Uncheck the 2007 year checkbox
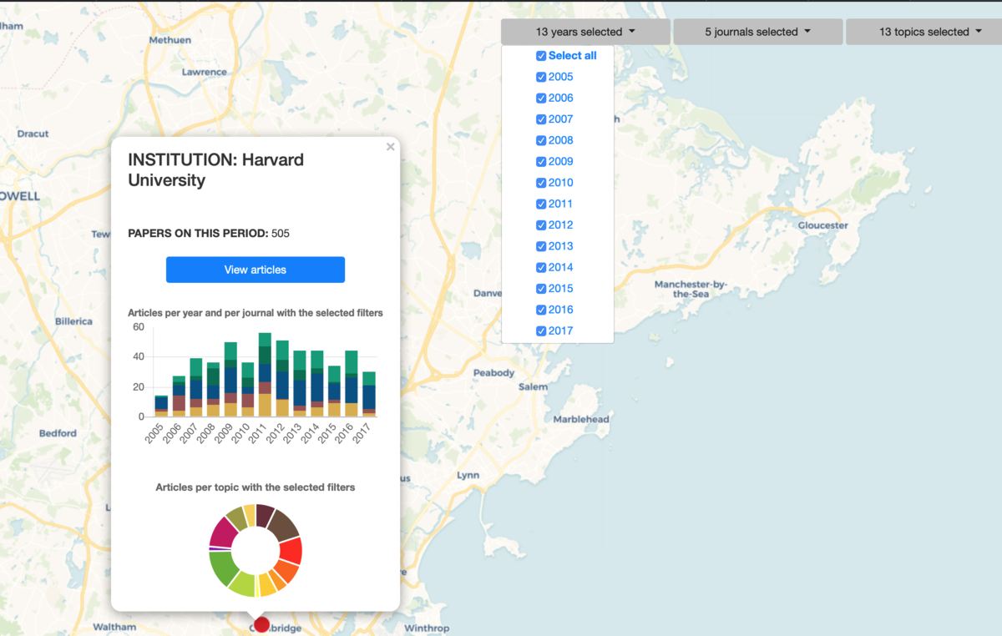 pyautogui.click(x=541, y=119)
